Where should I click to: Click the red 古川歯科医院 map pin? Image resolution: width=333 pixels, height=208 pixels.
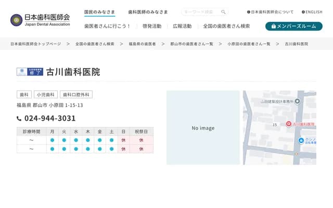[x=288, y=124]
